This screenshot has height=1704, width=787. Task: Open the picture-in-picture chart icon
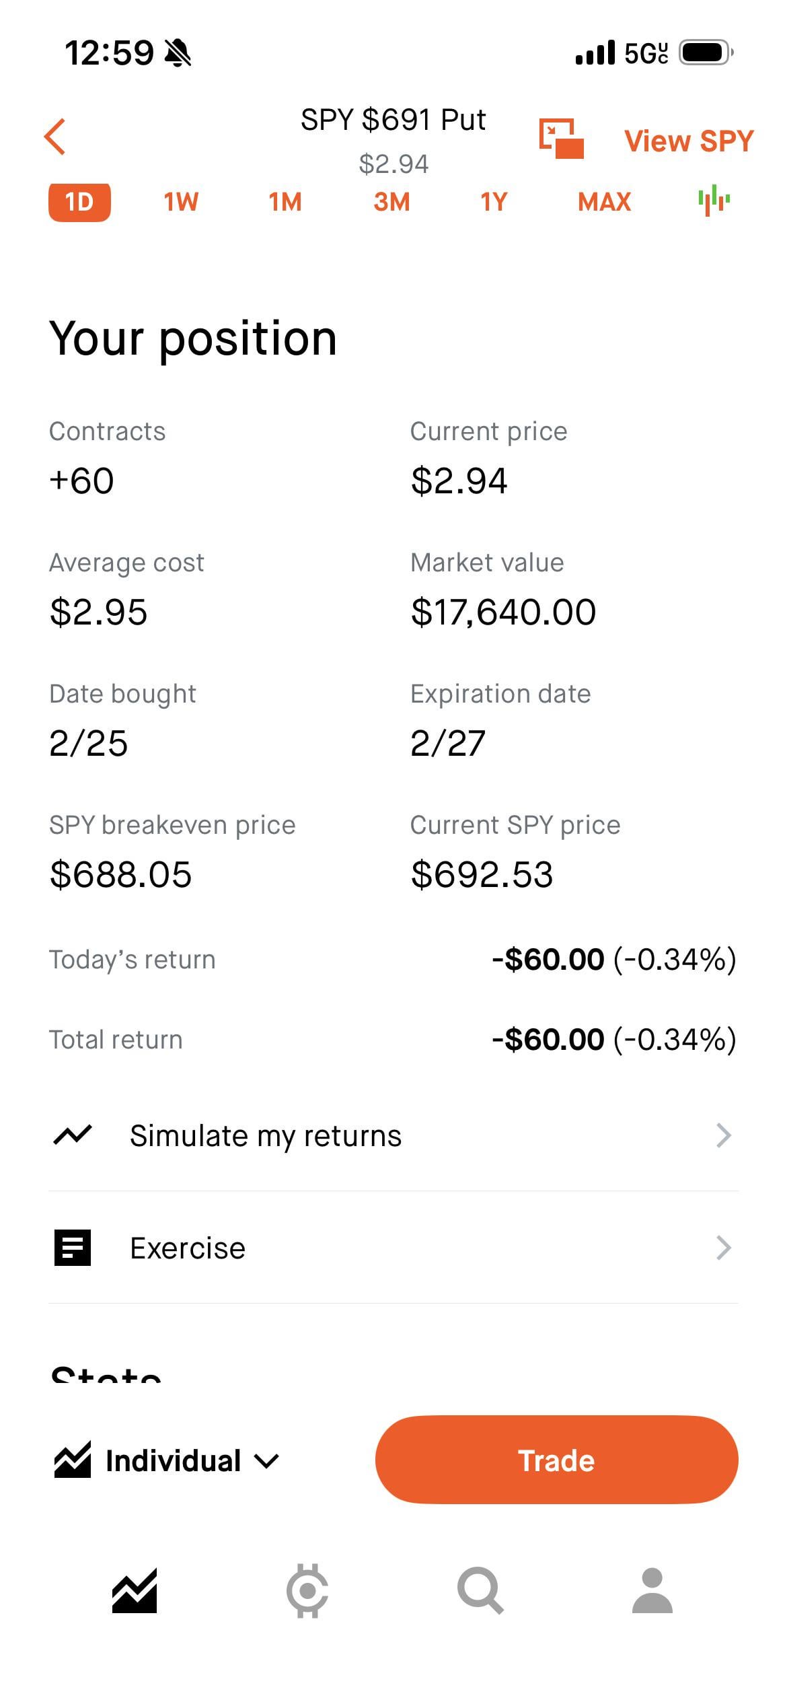coord(561,139)
